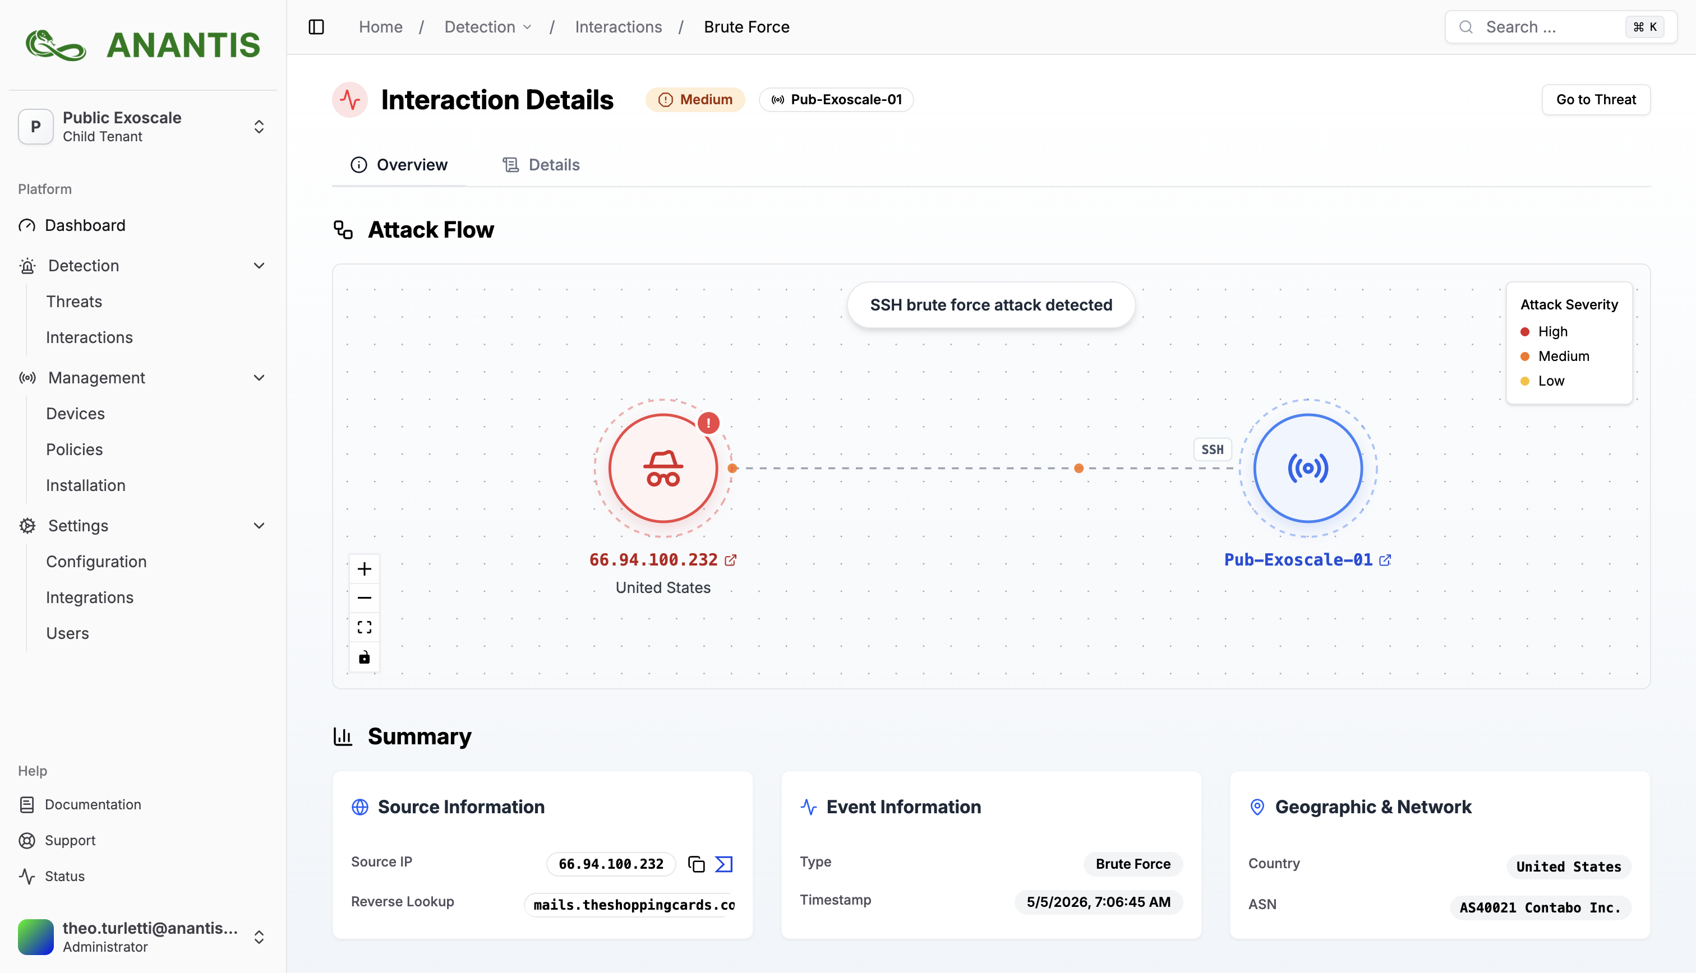Click the Settings gear icon in sidebar
1696x973 pixels.
tap(27, 526)
